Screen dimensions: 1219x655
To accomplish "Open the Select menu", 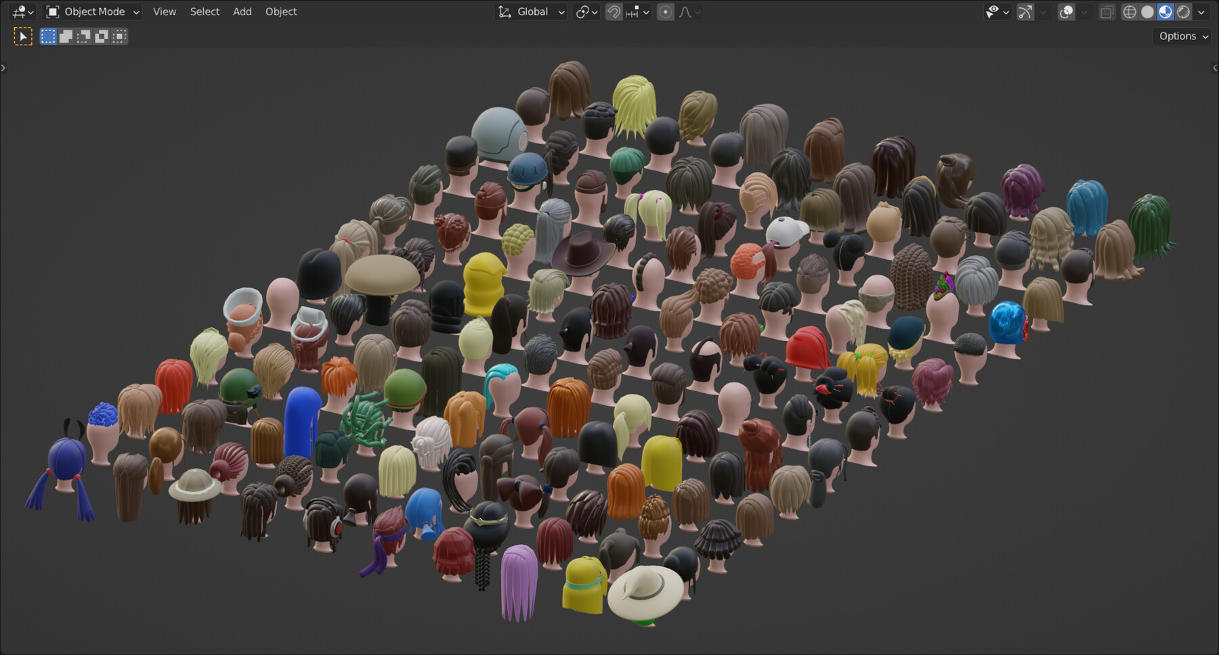I will [205, 12].
